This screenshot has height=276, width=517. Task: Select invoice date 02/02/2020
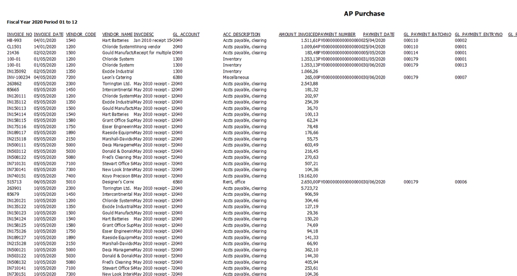click(45, 53)
